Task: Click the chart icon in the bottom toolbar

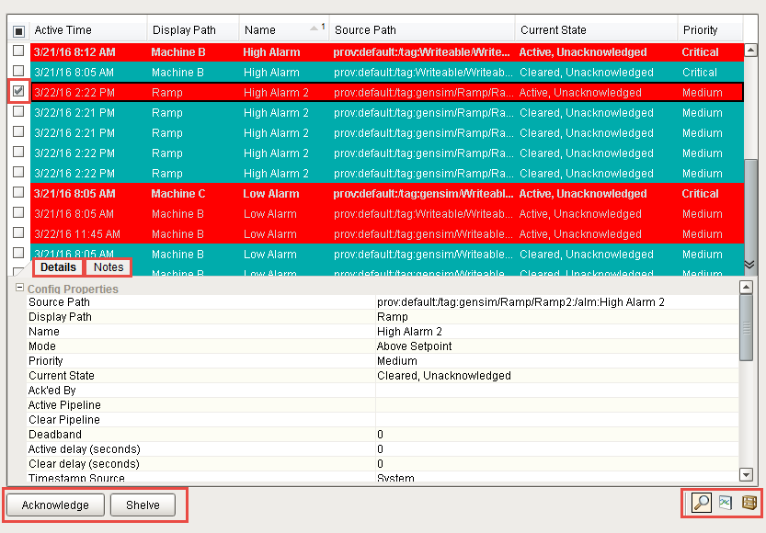Action: pyautogui.click(x=726, y=503)
